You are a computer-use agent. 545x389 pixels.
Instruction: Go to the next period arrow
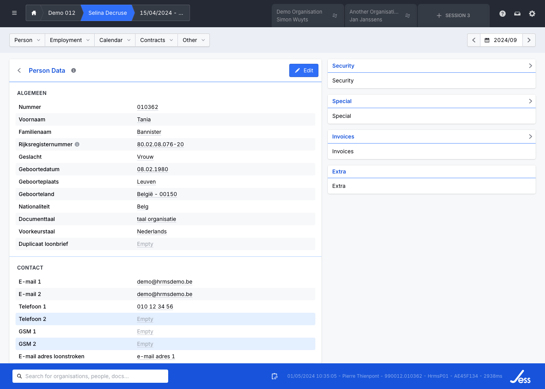529,40
